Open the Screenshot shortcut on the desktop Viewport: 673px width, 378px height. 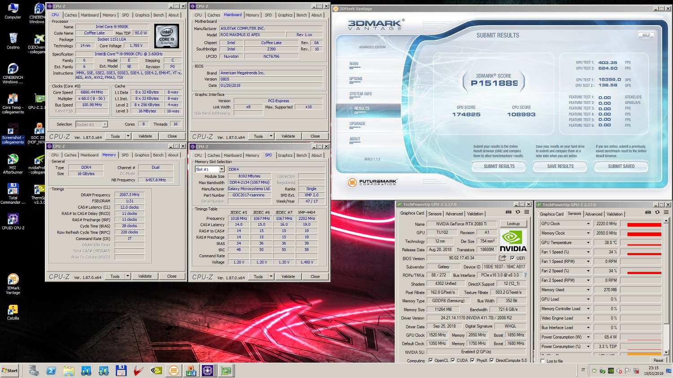[13, 134]
